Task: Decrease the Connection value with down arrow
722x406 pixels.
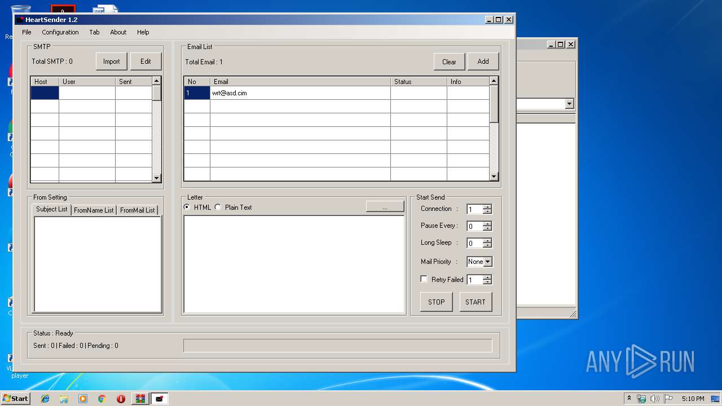Action: (487, 211)
